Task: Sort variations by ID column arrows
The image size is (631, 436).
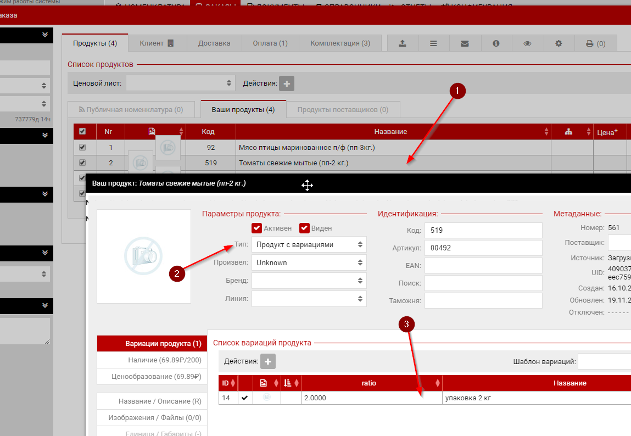Action: click(x=233, y=383)
